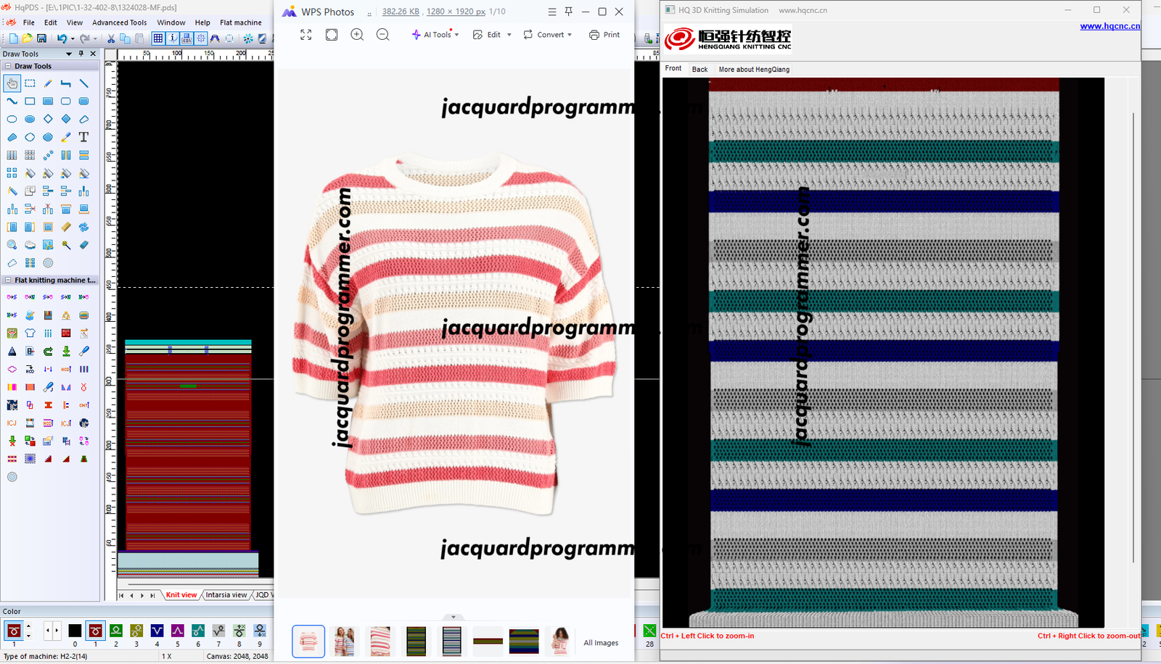Image resolution: width=1161 pixels, height=664 pixels.
Task: Click the Save icon in HqPDS toolbar
Action: [x=41, y=38]
